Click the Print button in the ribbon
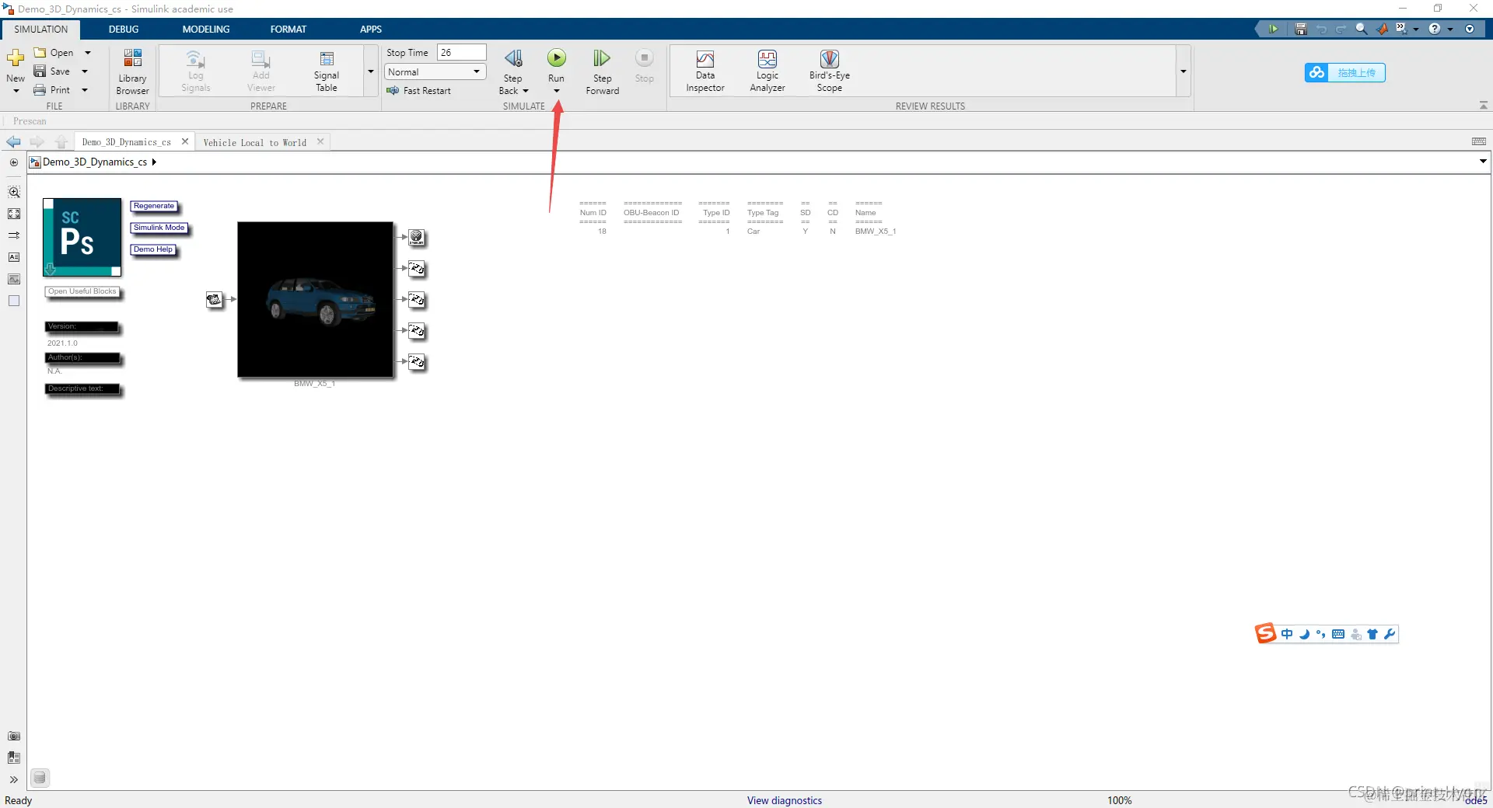Screen dimensions: 1493x808 (x=52, y=90)
